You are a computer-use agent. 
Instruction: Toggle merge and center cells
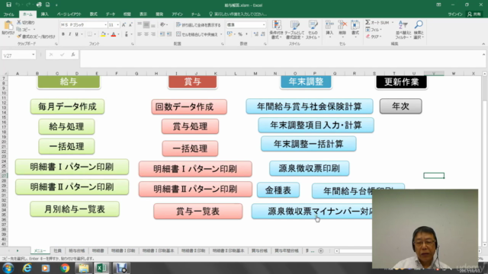(197, 34)
